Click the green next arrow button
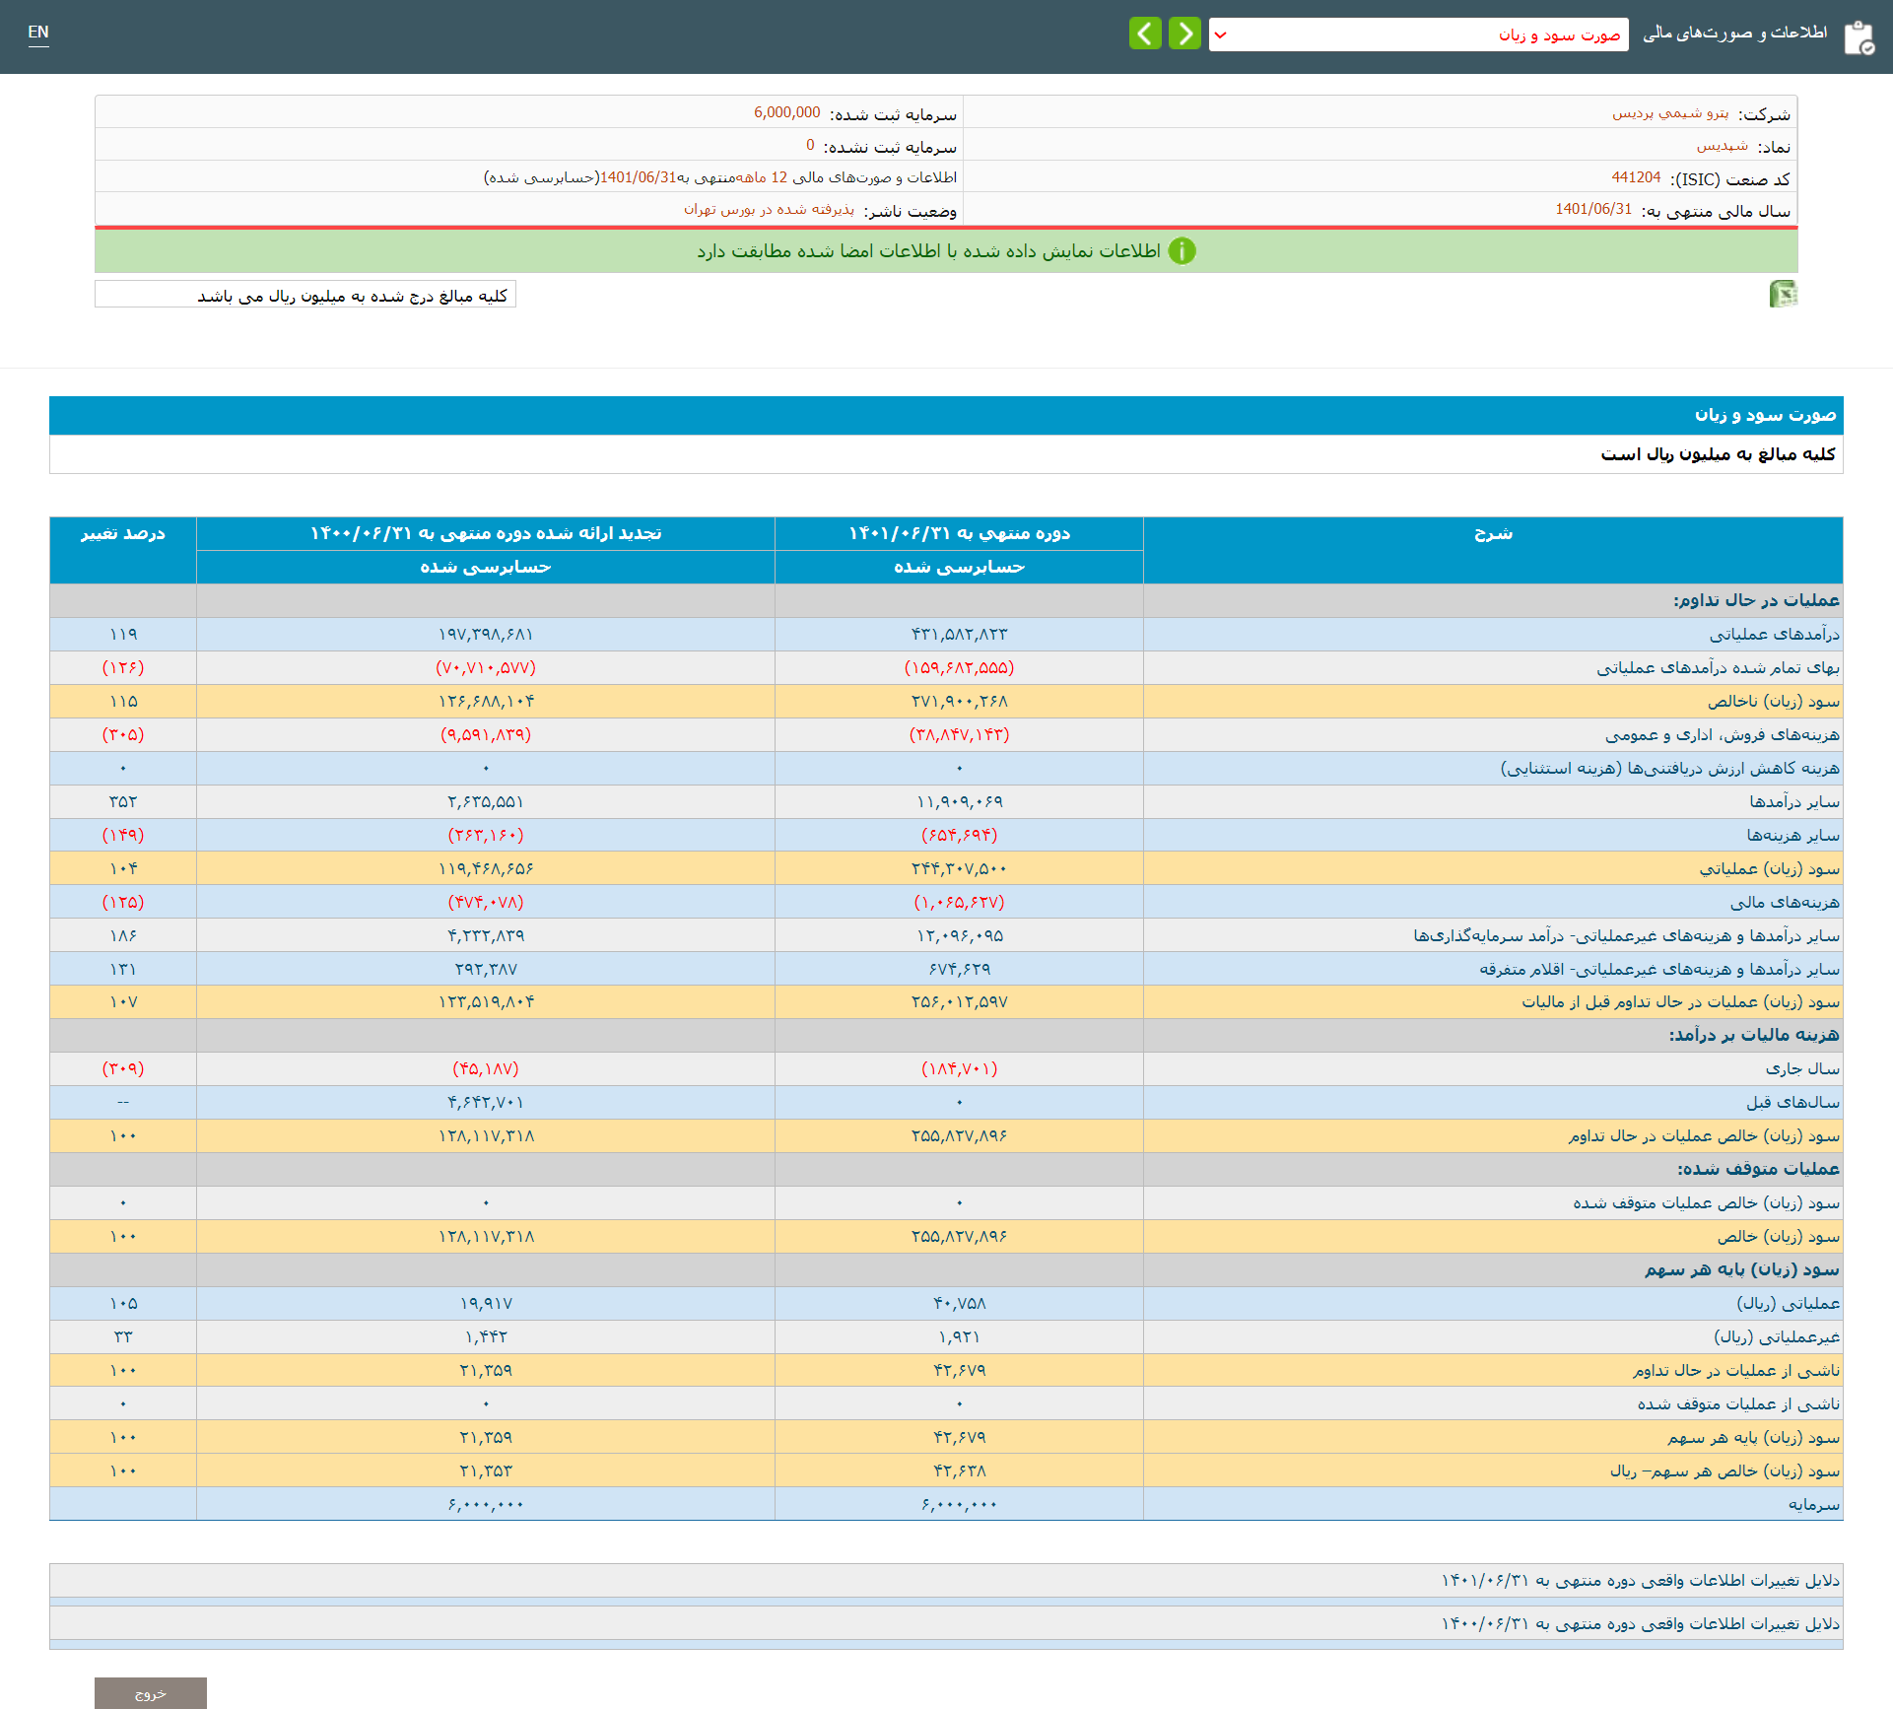 point(1184,34)
